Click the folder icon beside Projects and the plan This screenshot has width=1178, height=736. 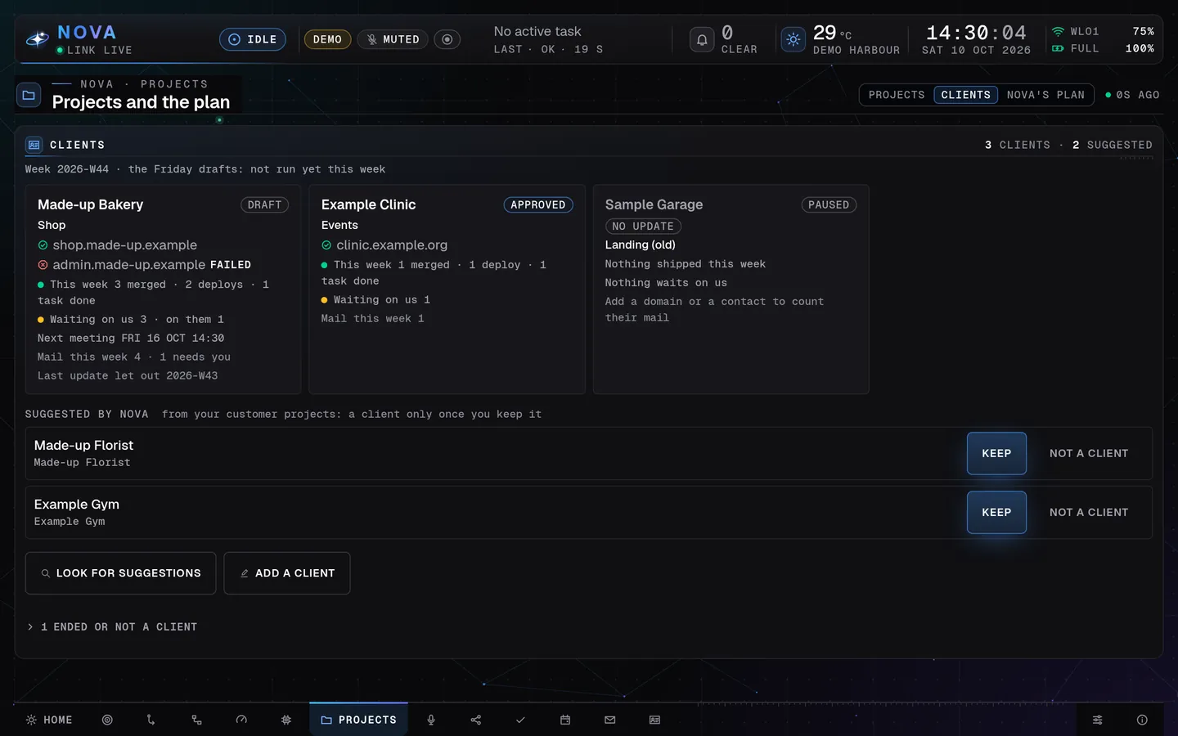(x=29, y=95)
